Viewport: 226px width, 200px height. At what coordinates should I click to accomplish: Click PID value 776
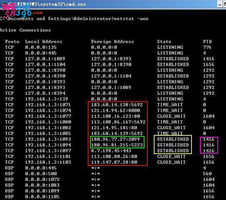coord(207,47)
